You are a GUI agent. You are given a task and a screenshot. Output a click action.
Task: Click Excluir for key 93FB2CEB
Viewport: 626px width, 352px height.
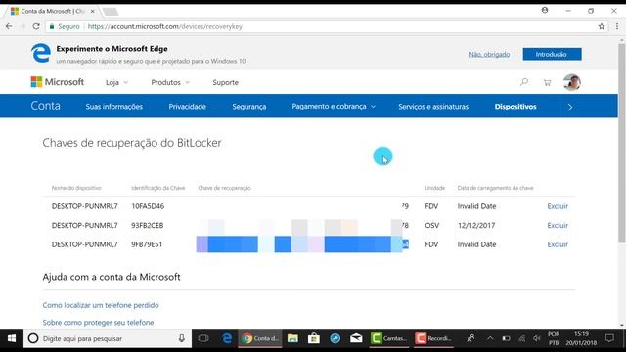558,226
